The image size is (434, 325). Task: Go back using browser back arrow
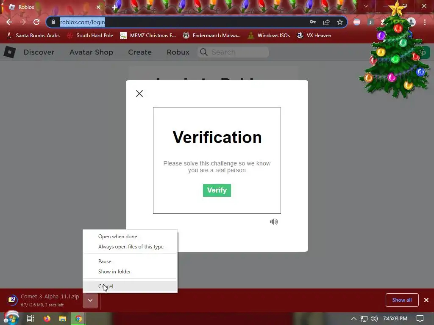[9, 22]
